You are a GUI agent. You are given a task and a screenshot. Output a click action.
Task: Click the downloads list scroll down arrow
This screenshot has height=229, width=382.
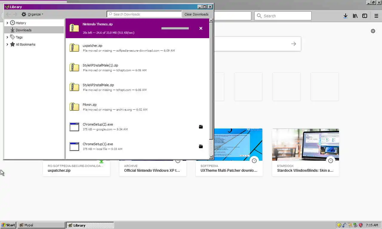click(x=211, y=157)
